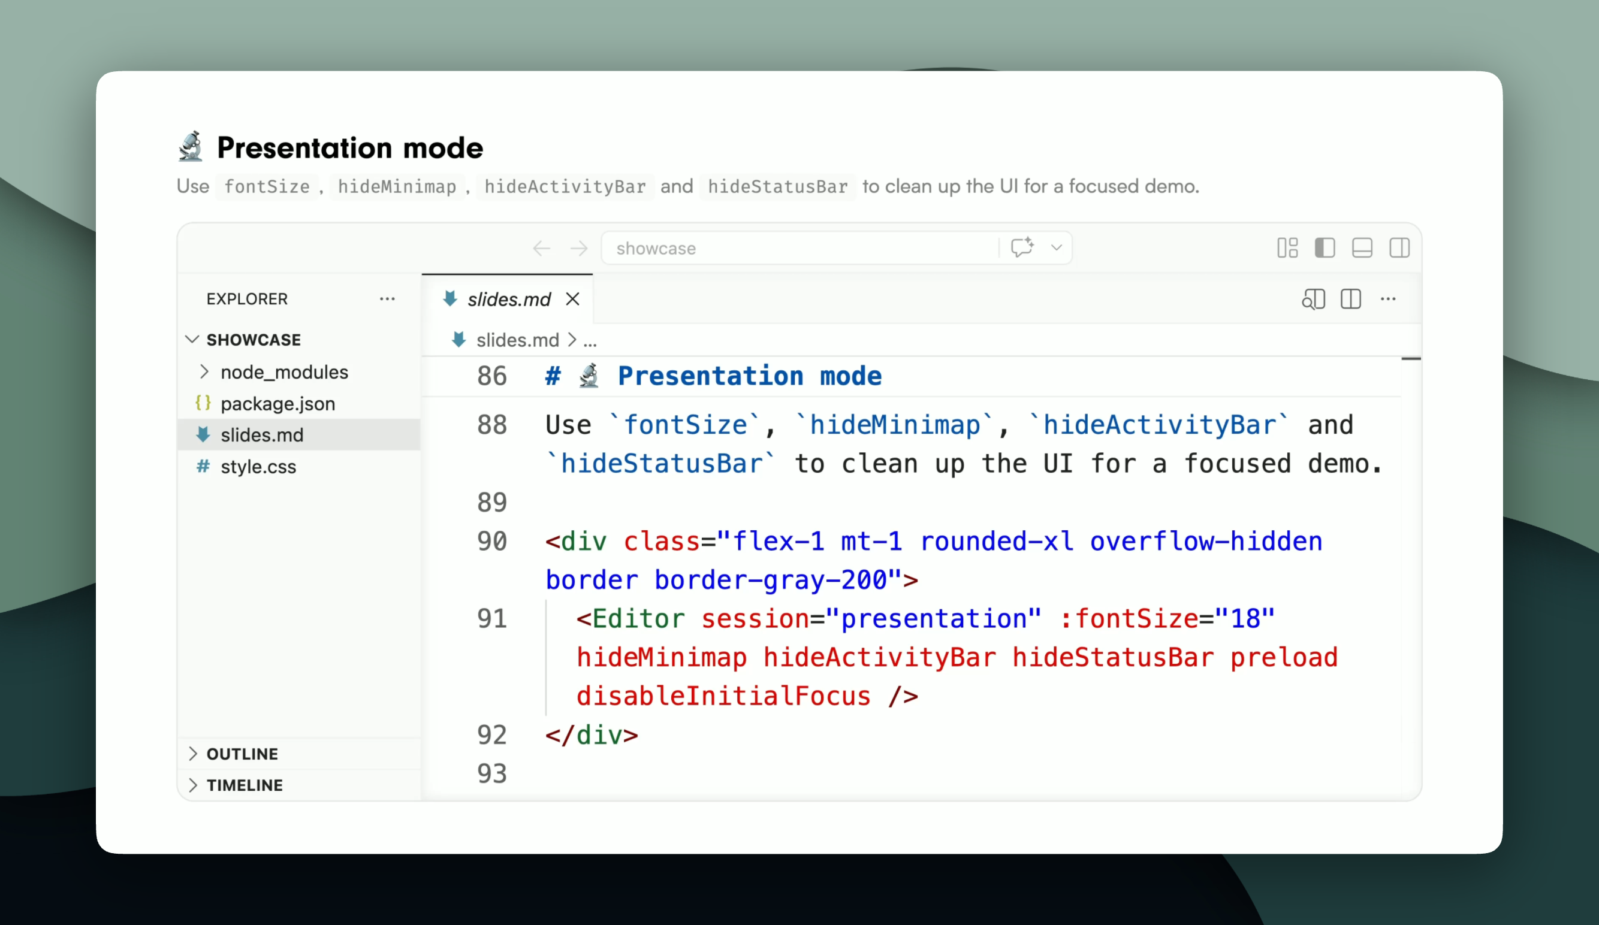This screenshot has width=1599, height=925.
Task: Open package.json in the explorer
Action: click(277, 404)
